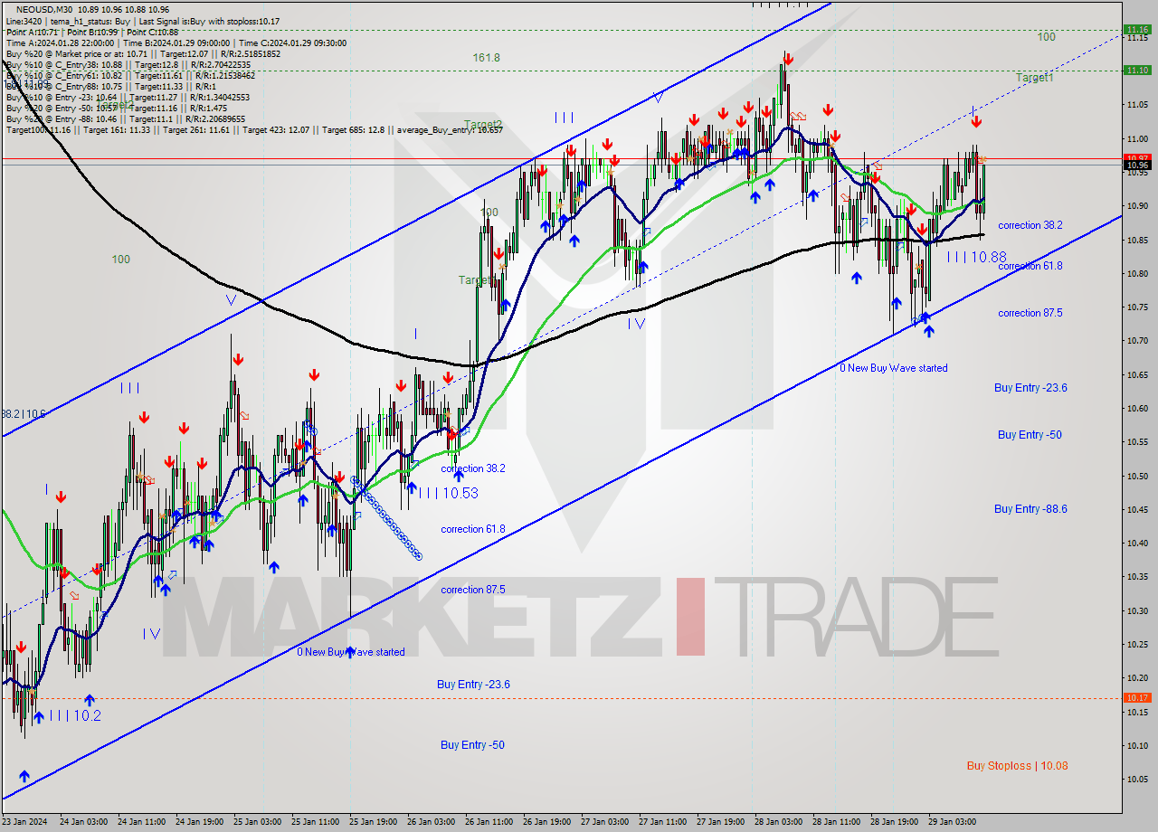Select the '161.8' Fibonacci label
1158x832 pixels.
[x=486, y=58]
